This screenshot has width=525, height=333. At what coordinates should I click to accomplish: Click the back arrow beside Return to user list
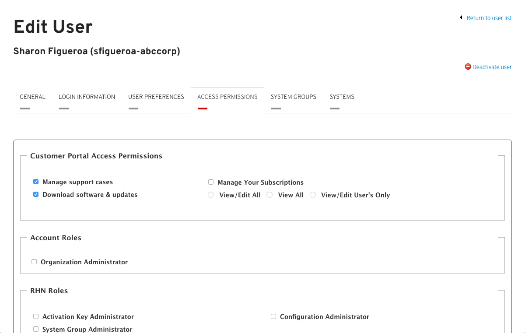[x=461, y=17]
